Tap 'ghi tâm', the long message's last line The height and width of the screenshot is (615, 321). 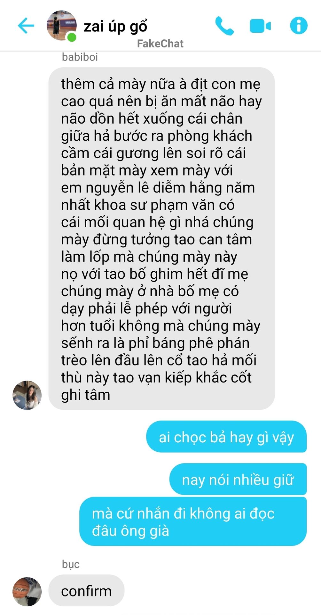click(x=86, y=395)
